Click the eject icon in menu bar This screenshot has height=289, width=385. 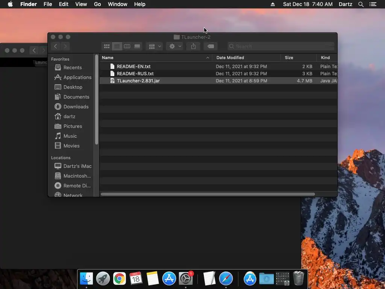click(273, 4)
